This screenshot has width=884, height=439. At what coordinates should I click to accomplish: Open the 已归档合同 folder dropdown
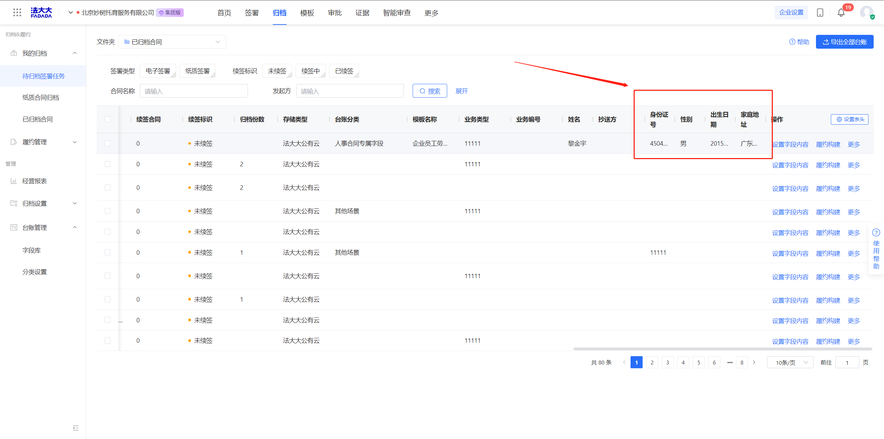[172, 42]
